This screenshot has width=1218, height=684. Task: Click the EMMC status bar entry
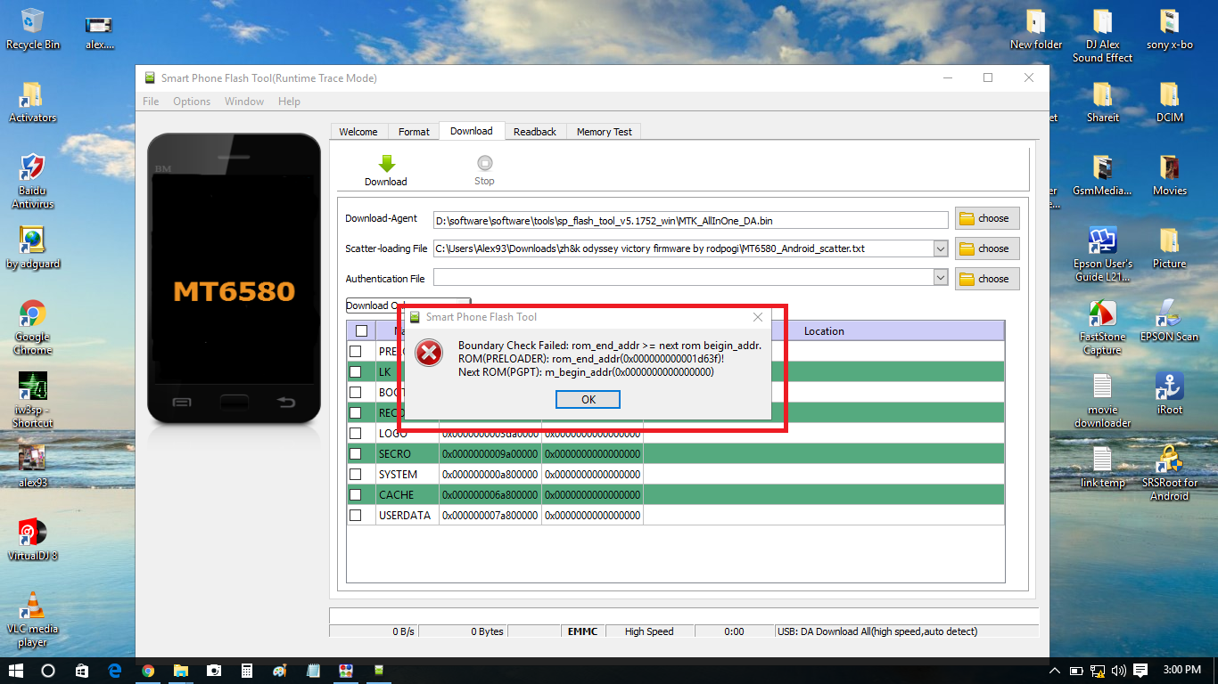581,631
